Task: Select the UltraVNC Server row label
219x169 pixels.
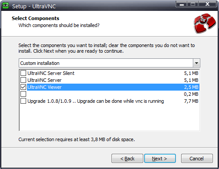Action: [x=44, y=80]
